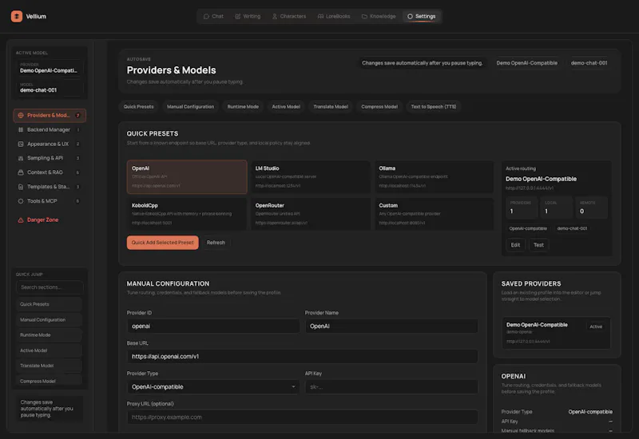This screenshot has width=639, height=439.
Task: Jump to Runtime Mode via top chip
Action: (243, 107)
